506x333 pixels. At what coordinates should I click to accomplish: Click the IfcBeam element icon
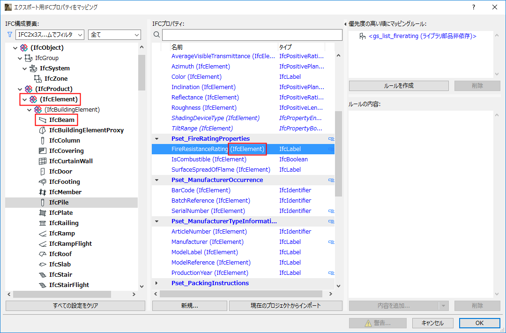(x=43, y=120)
